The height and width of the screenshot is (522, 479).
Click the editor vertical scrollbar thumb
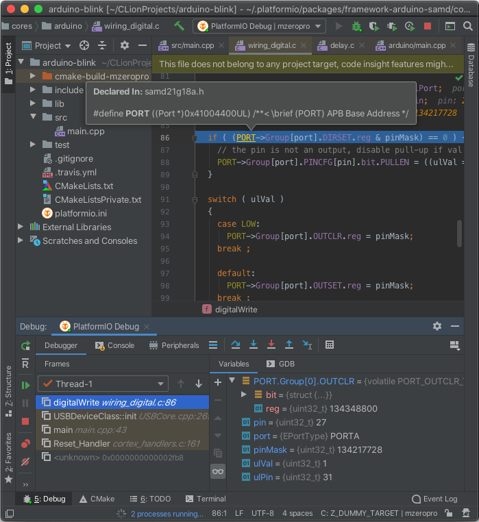click(x=459, y=234)
